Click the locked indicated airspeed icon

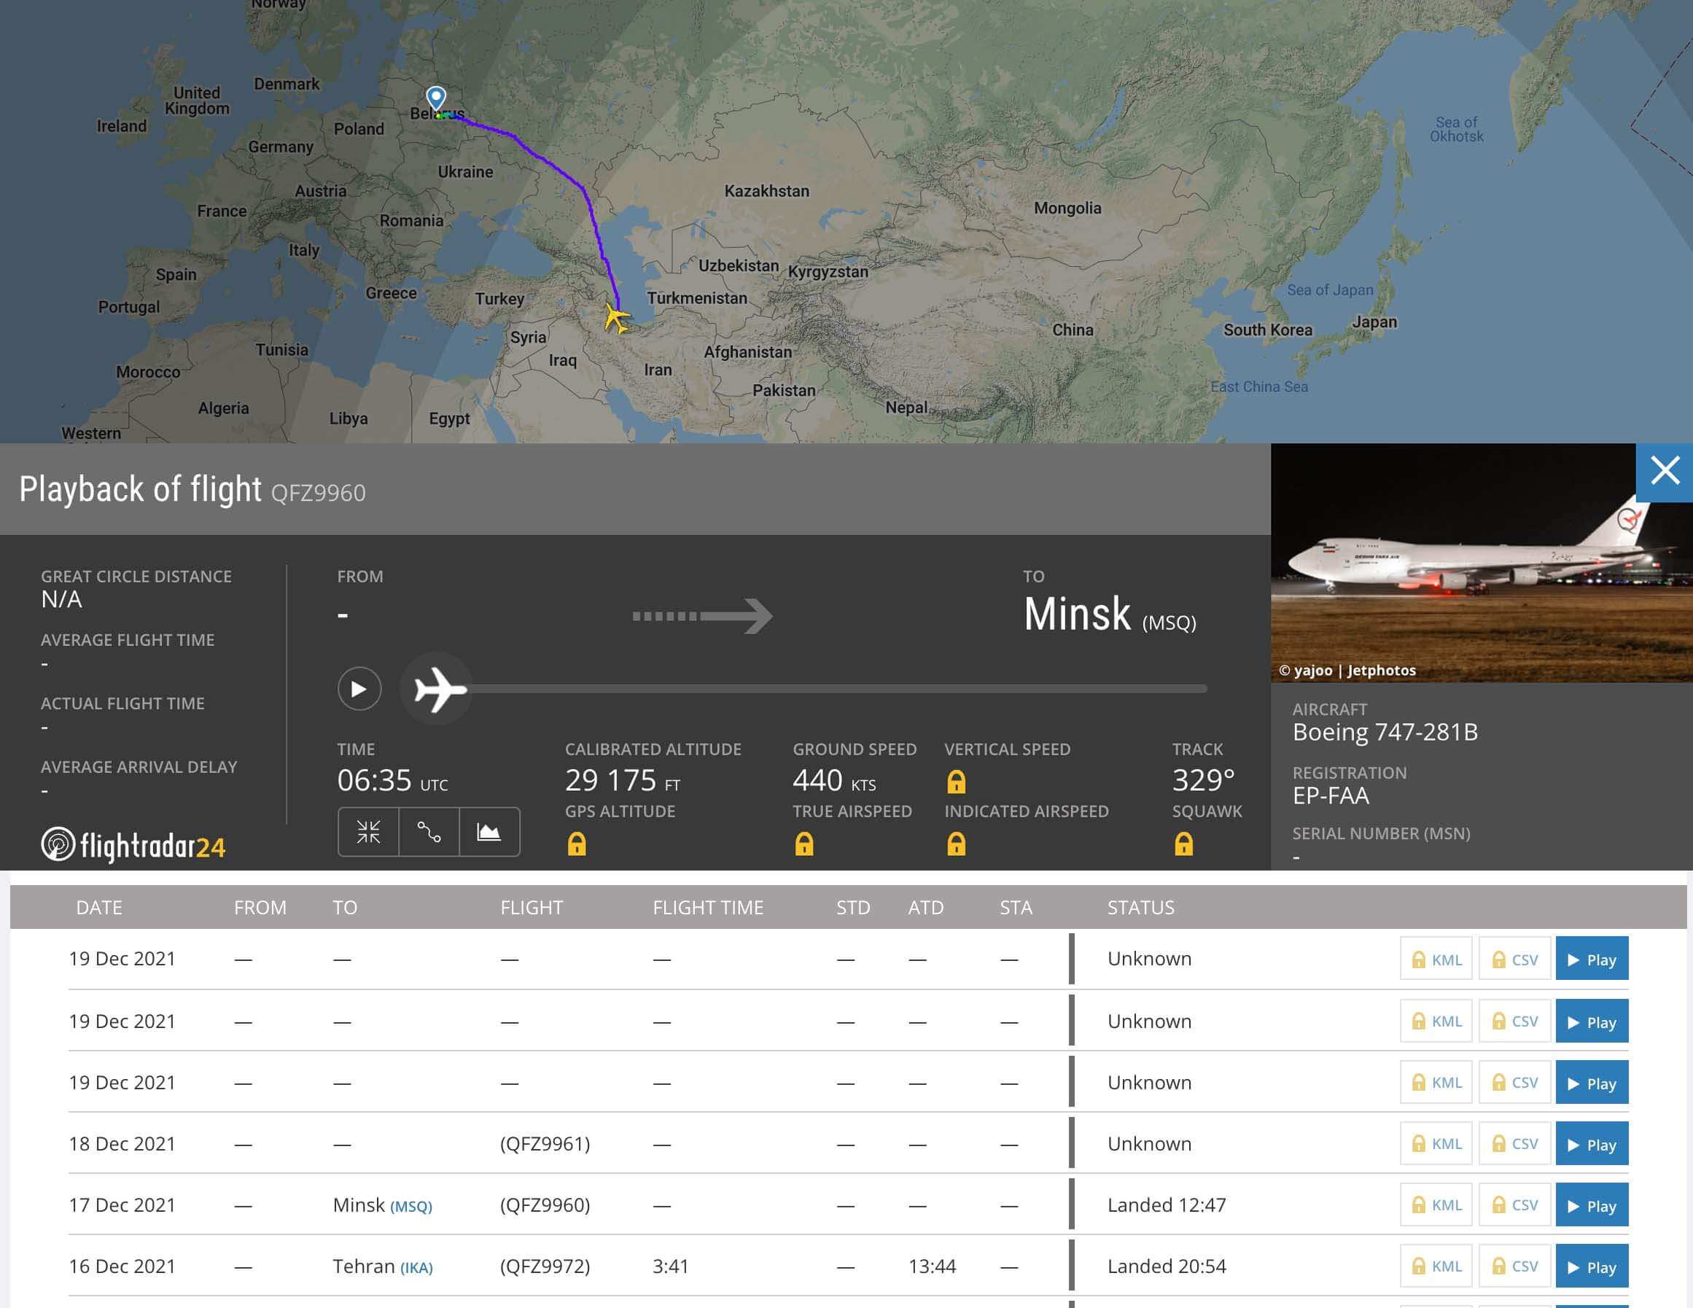[x=956, y=844]
